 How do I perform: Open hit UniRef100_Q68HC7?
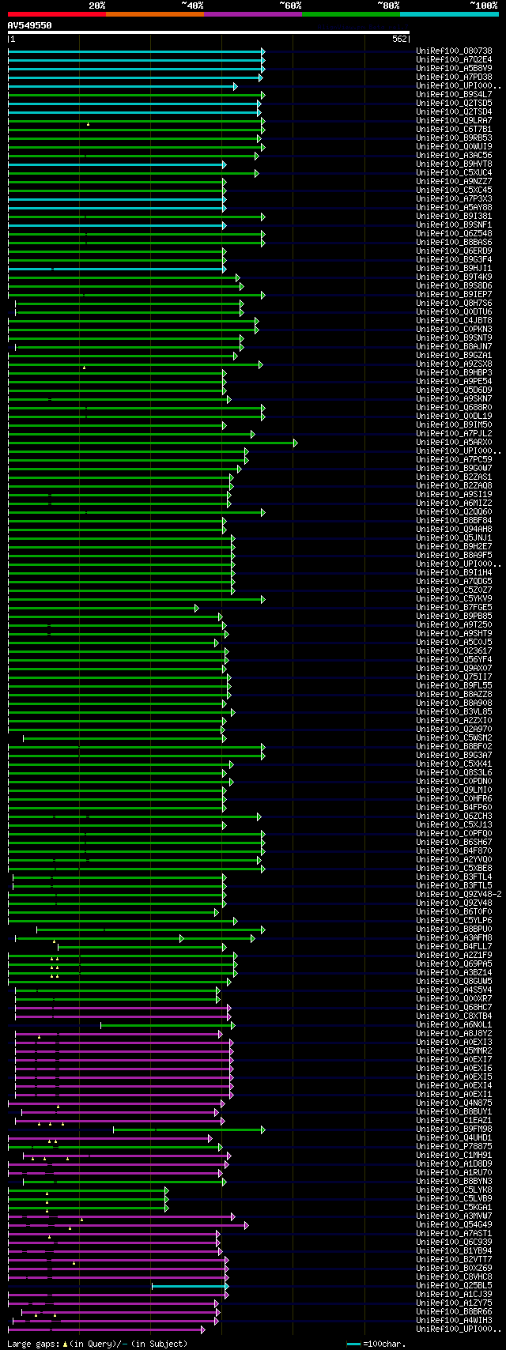click(x=454, y=1008)
